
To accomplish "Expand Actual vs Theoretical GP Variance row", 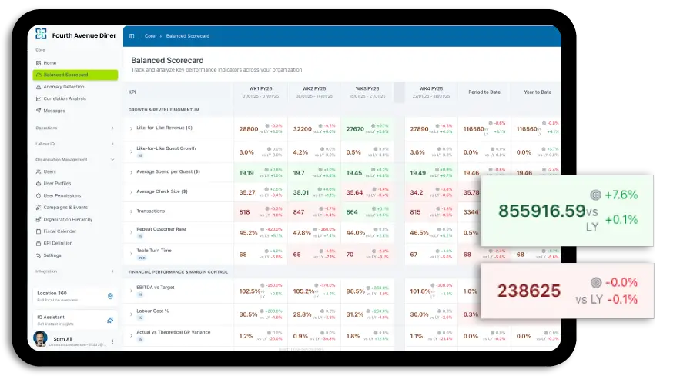I will (x=131, y=336).
